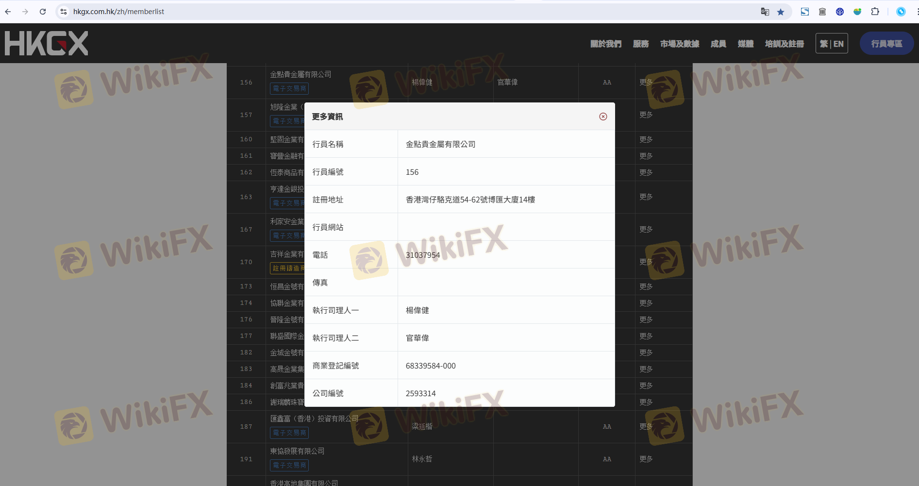
Task: Click the 商業登記編號 label
Action: (x=336, y=366)
